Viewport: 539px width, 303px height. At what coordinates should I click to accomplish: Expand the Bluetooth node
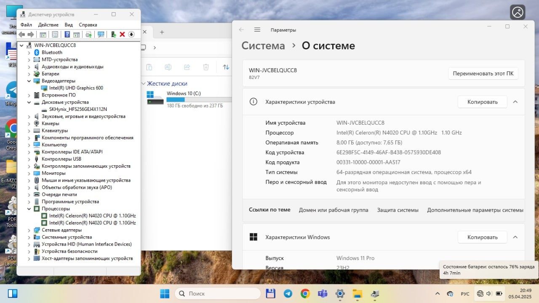click(29, 52)
